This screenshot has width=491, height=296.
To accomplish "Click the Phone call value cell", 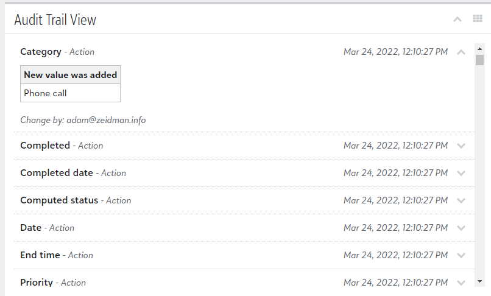I will (70, 93).
